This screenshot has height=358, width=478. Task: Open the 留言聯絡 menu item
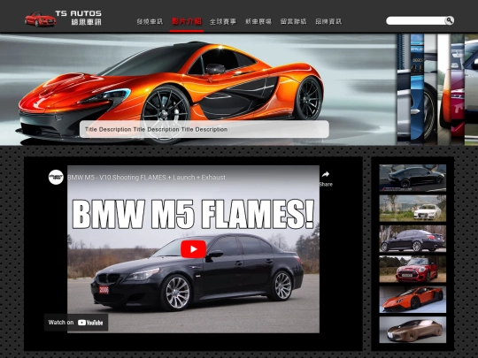click(293, 21)
